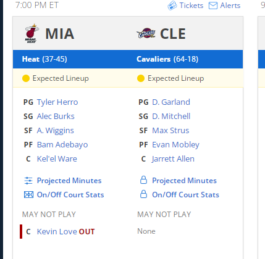Select A. Wiggins in Heat lineup
This screenshot has height=259, width=265.
[56, 131]
